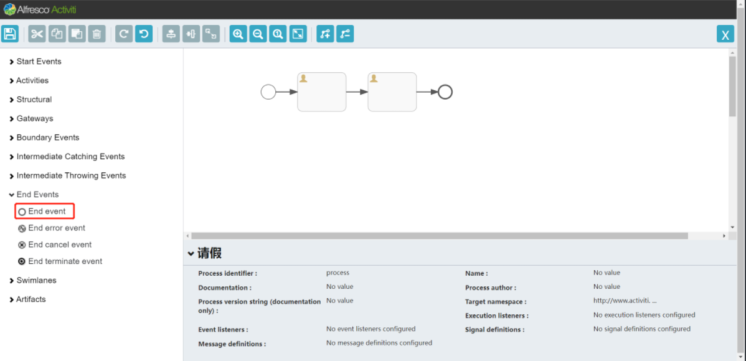This screenshot has width=746, height=361.
Task: Click the add bend-point icon
Action: (326, 34)
